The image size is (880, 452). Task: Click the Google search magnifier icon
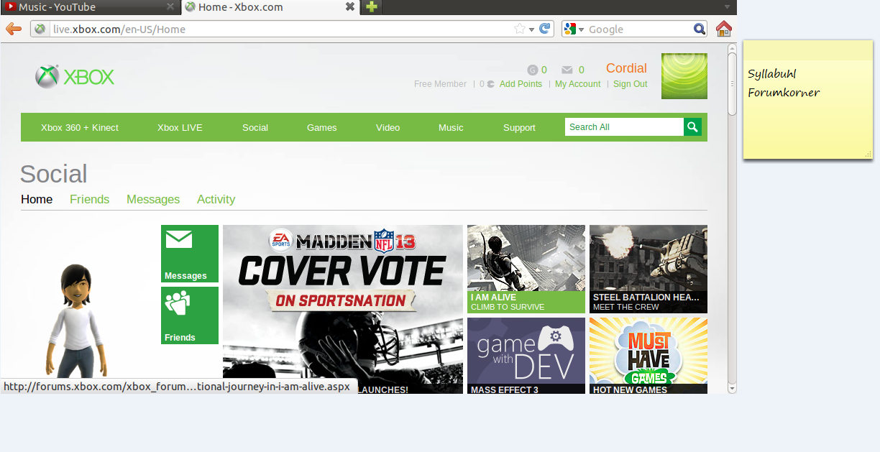(x=700, y=29)
